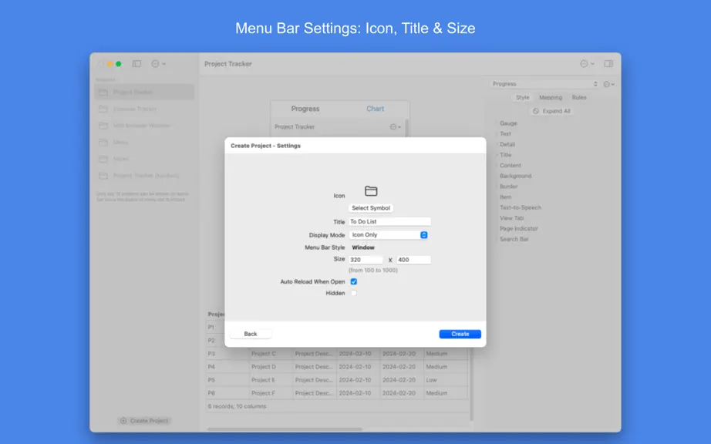
Task: Click the height size field showing 400
Action: click(x=413, y=260)
